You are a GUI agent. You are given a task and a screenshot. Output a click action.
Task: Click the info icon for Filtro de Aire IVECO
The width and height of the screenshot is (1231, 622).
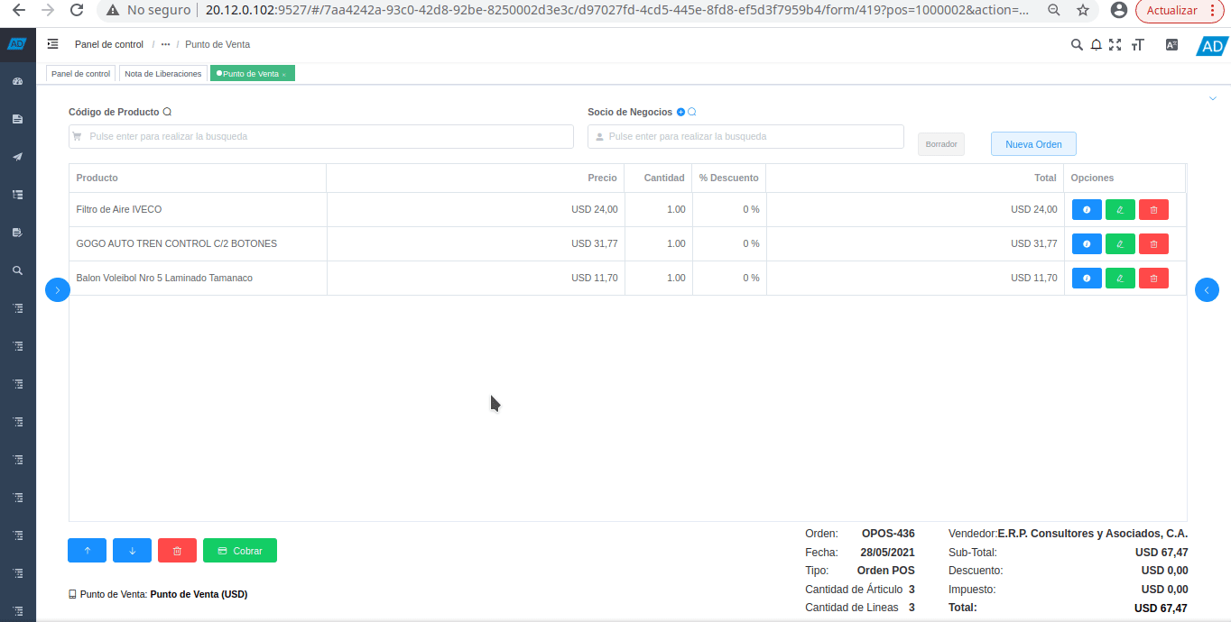(1086, 209)
